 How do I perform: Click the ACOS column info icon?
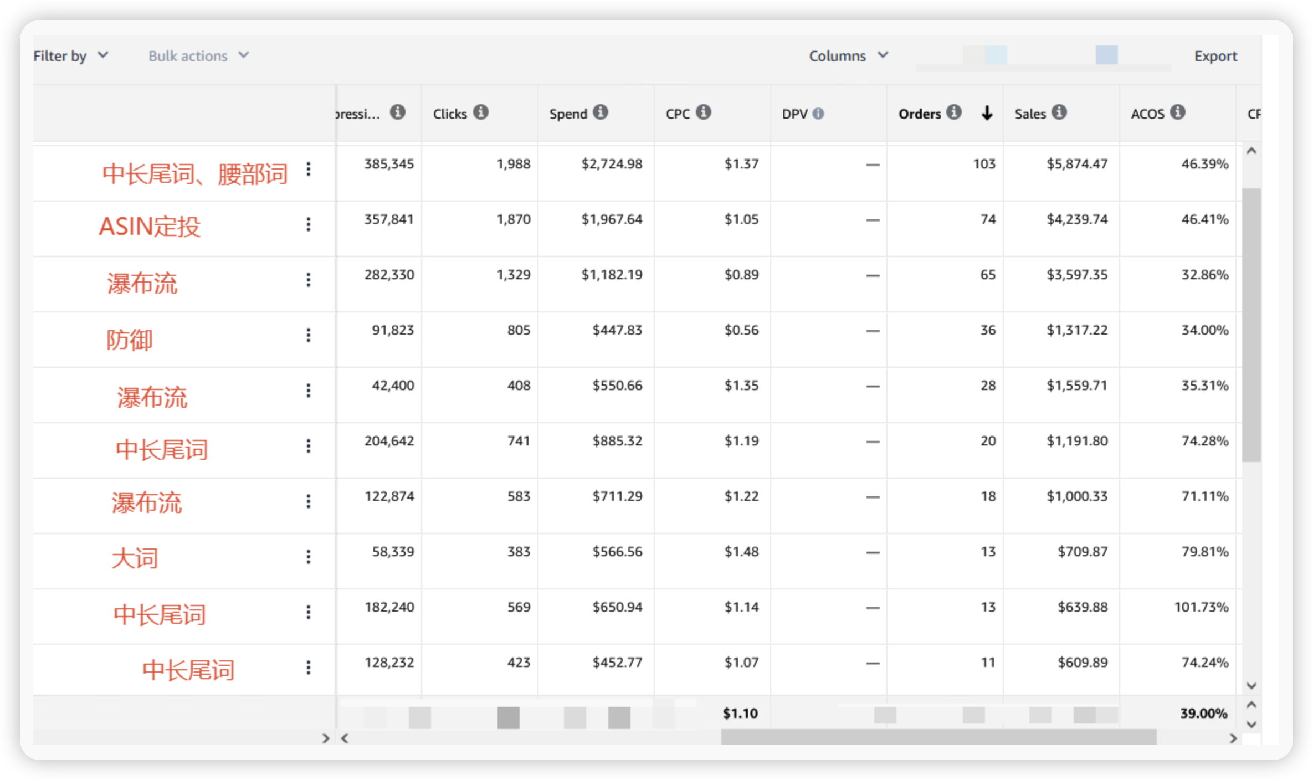point(1178,112)
